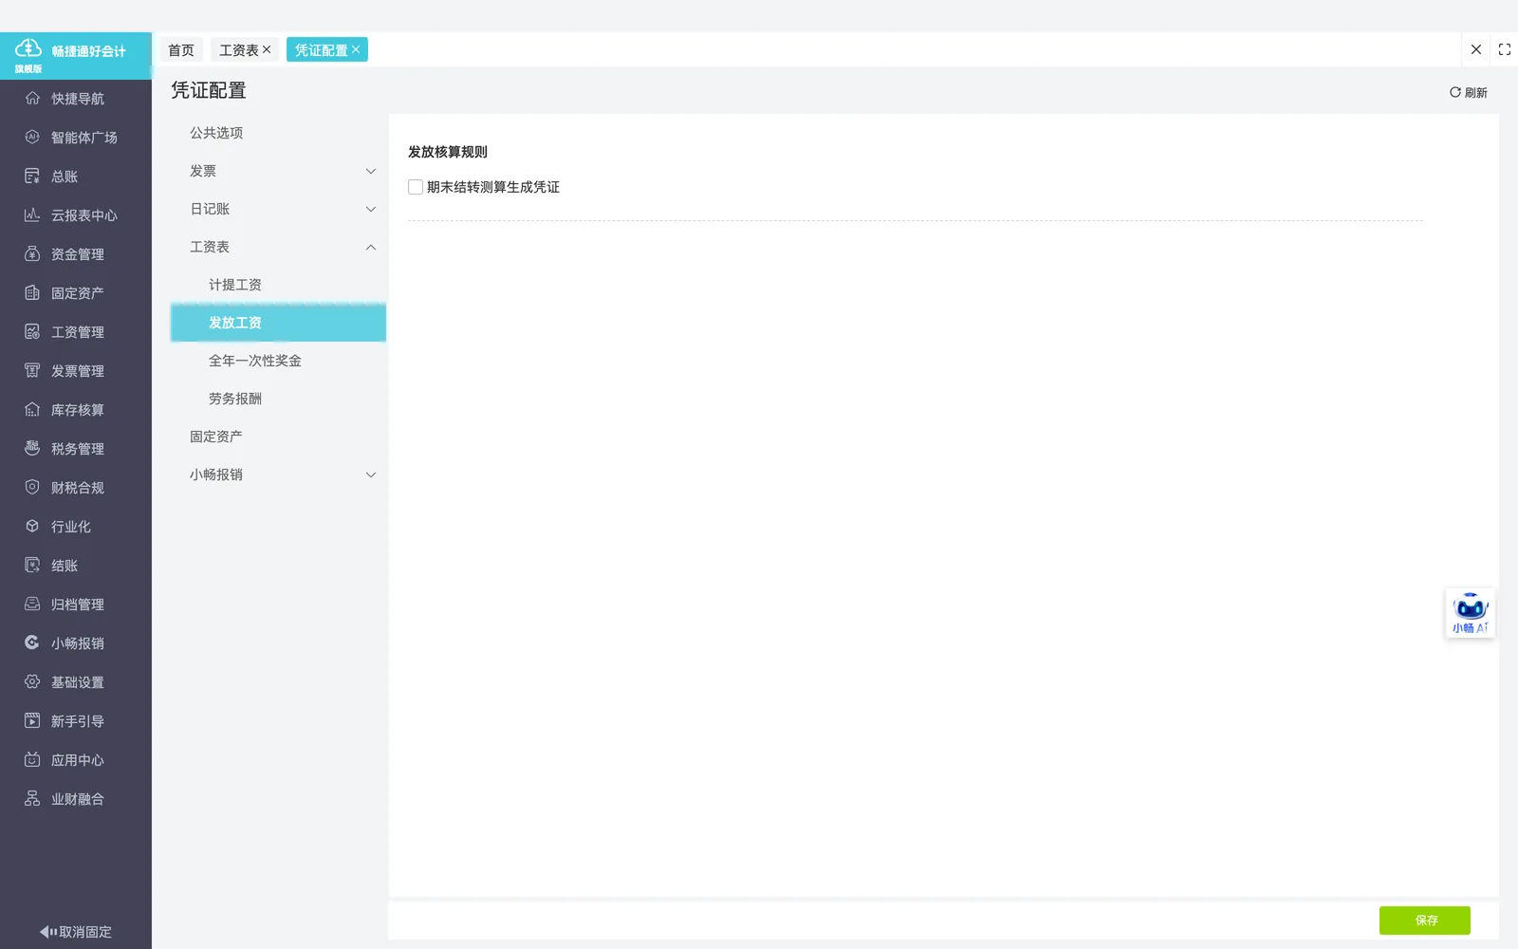The image size is (1518, 949).
Task: Open 业财融合 sidebar icon
Action: tap(32, 798)
